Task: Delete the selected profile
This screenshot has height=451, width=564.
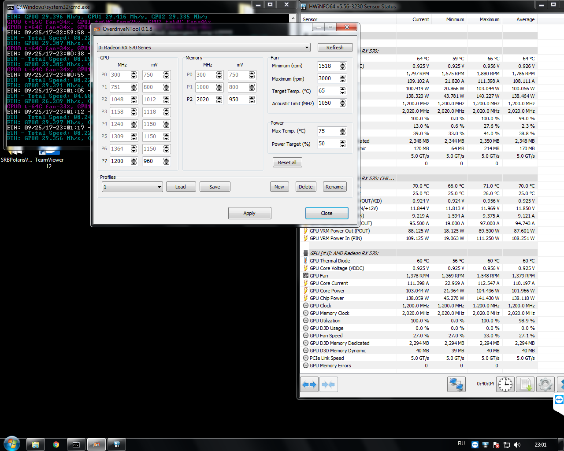Action: coord(305,187)
